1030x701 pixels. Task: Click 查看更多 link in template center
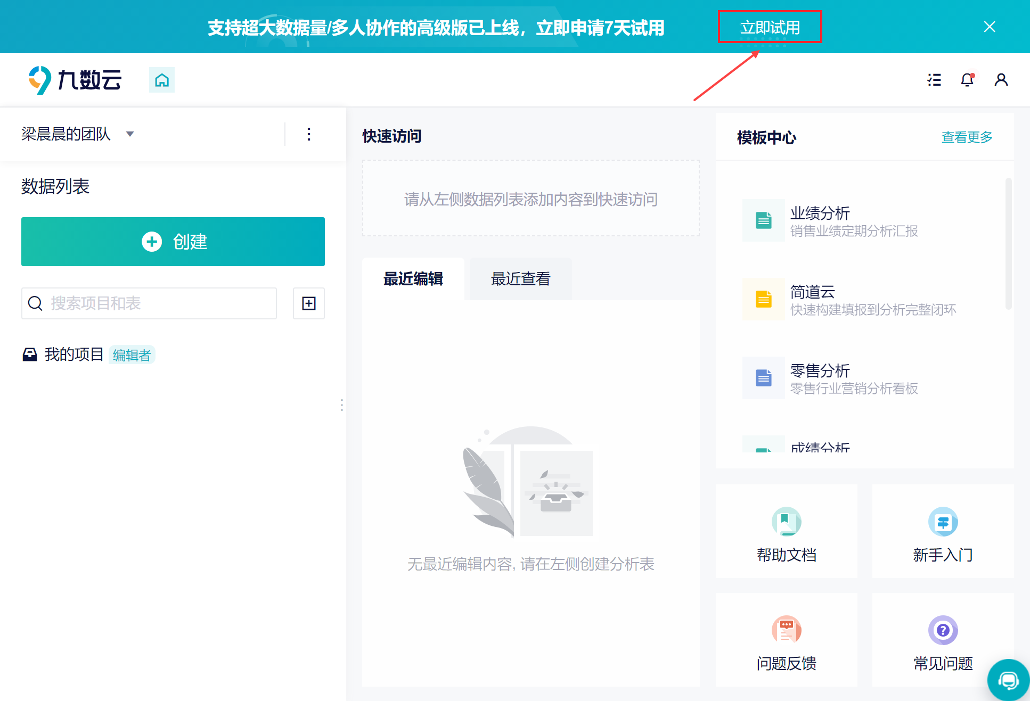tap(967, 137)
